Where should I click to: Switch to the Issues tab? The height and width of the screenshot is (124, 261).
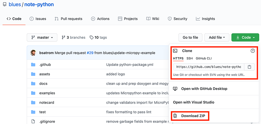[38, 19]
